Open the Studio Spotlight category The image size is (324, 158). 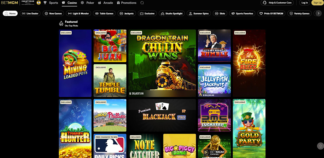tap(172, 14)
